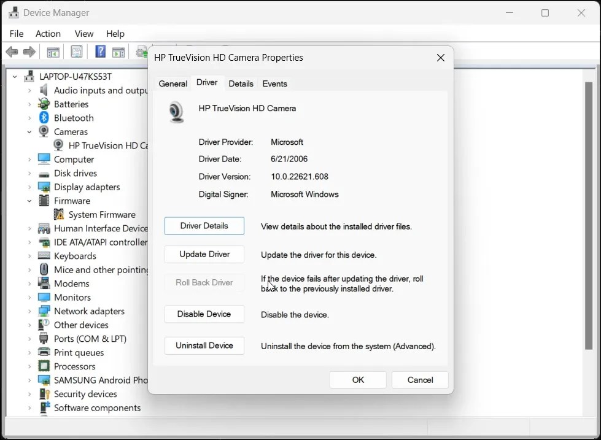Image resolution: width=601 pixels, height=440 pixels.
Task: Expand the Network adapters category
Action: pyautogui.click(x=29, y=311)
